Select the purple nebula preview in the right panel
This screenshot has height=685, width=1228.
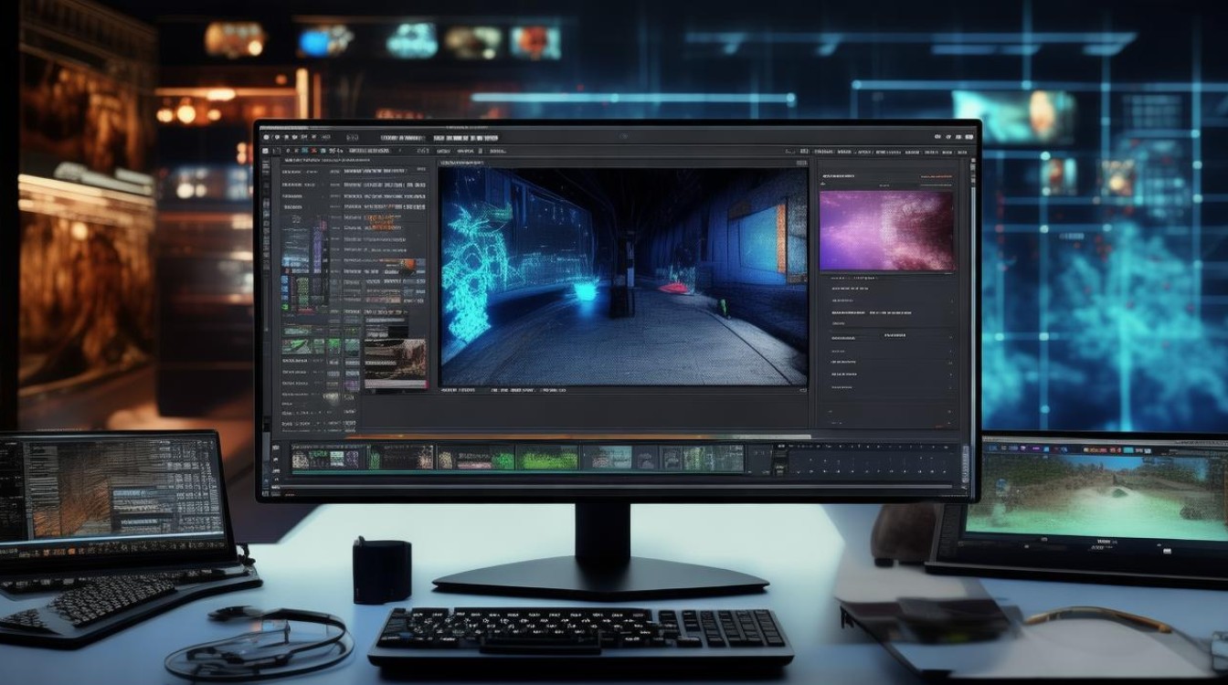click(x=887, y=230)
